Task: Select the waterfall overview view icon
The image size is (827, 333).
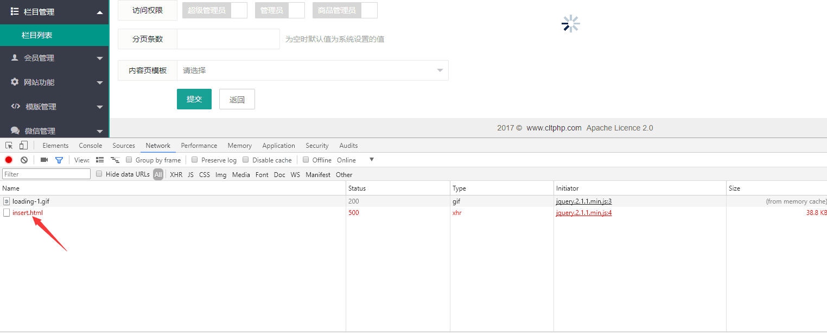Action: [115, 160]
